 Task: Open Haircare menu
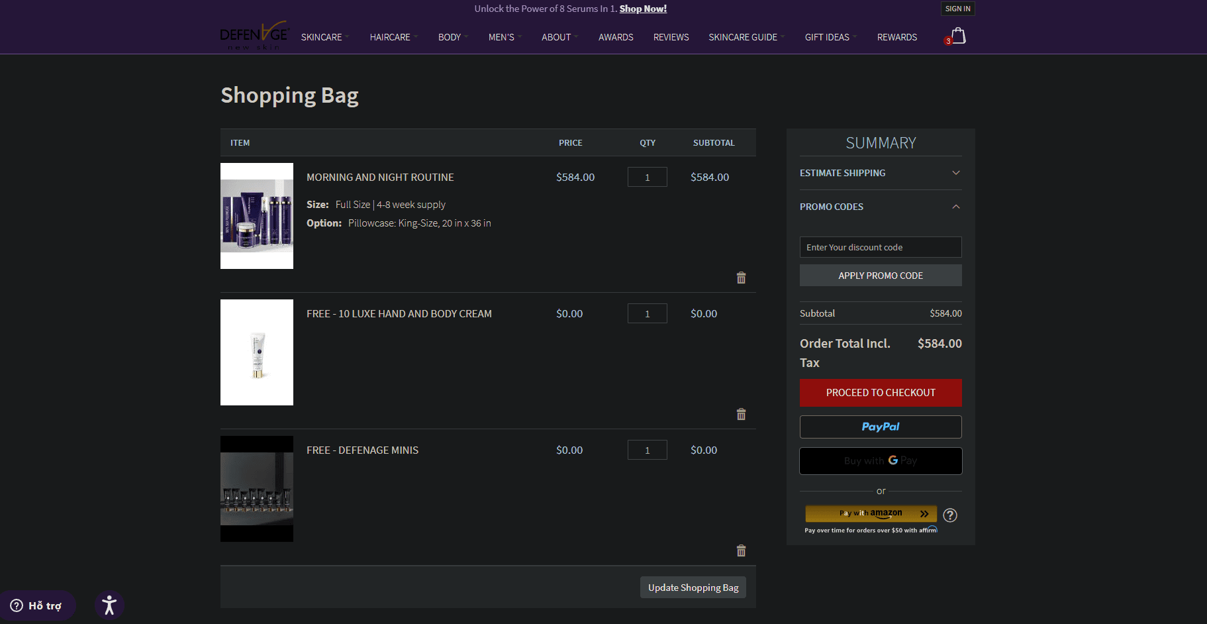(393, 37)
